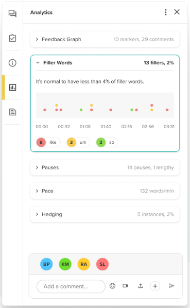Select the Analytics bar chart tab

(12, 88)
